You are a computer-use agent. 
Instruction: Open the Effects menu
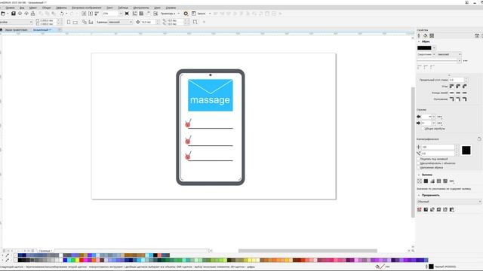[61, 8]
